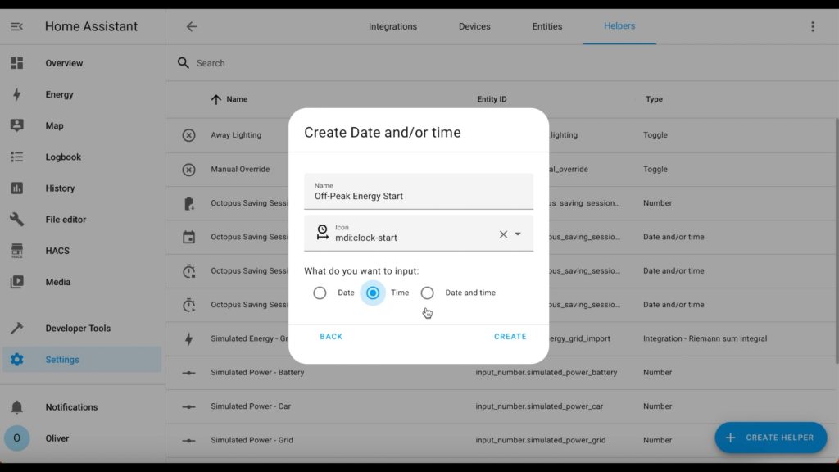
Task: Click the Simulated Energy lightning icon
Action: click(x=189, y=338)
